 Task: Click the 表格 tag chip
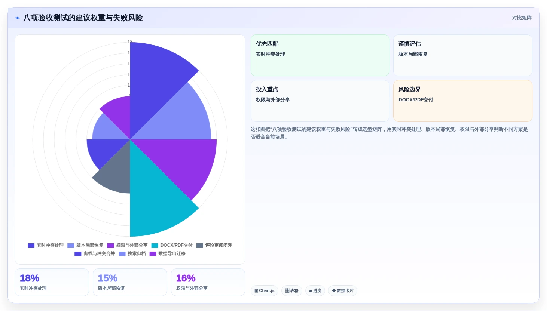point(292,291)
